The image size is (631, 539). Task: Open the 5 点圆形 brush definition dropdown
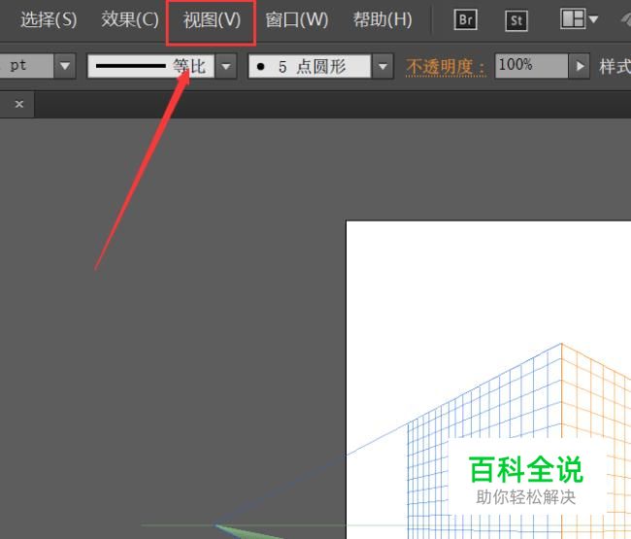pos(382,66)
